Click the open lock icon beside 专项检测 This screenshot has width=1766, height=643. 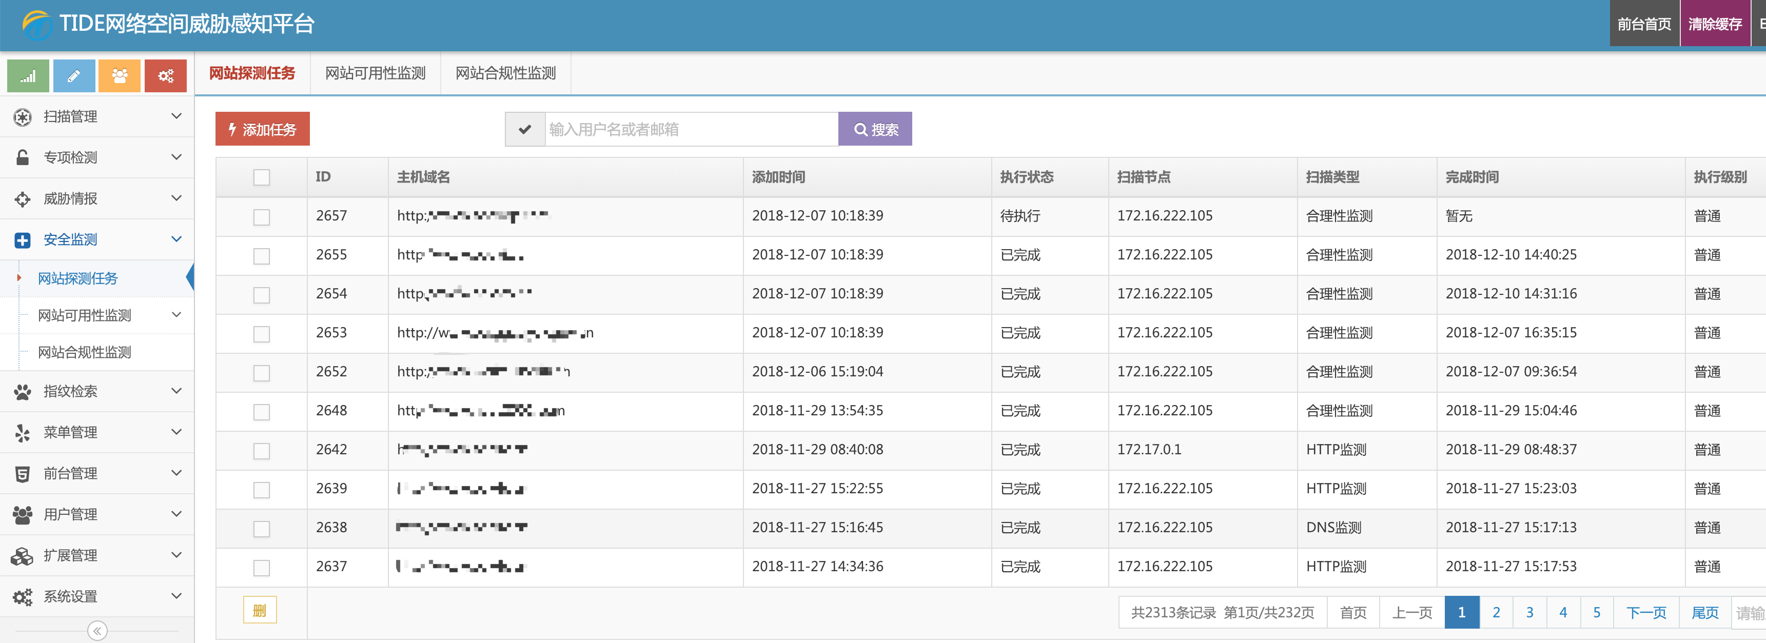click(23, 157)
